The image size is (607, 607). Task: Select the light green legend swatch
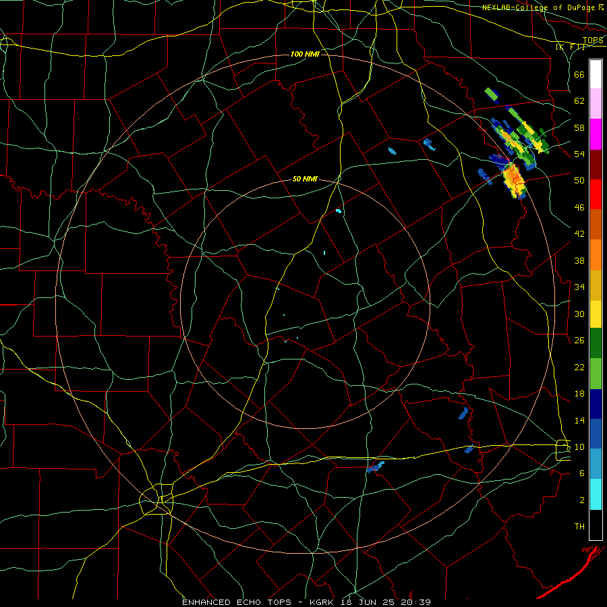point(596,374)
